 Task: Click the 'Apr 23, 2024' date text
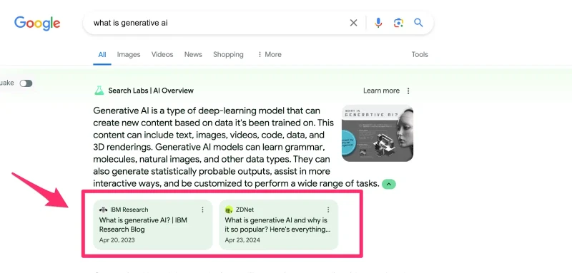pyautogui.click(x=242, y=240)
